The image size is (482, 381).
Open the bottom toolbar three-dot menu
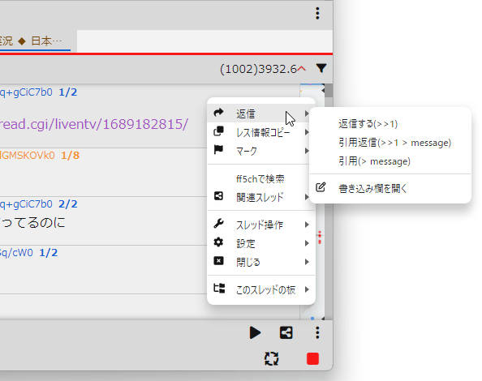317,332
